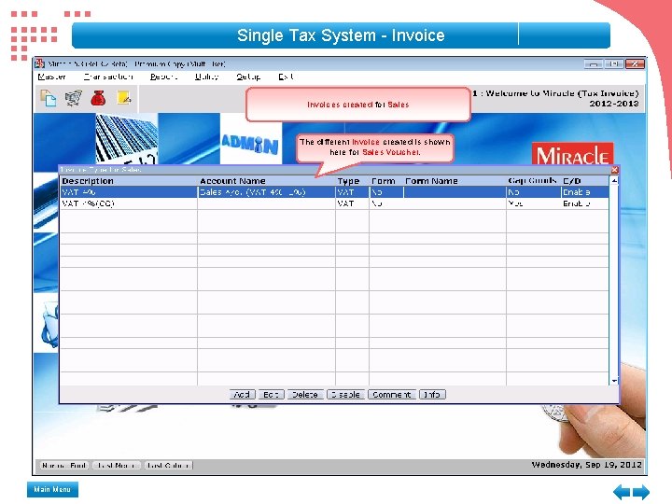Viewport: 672px width, 504px height.
Task: Click the shopping cart toolbar icon
Action: tap(74, 98)
